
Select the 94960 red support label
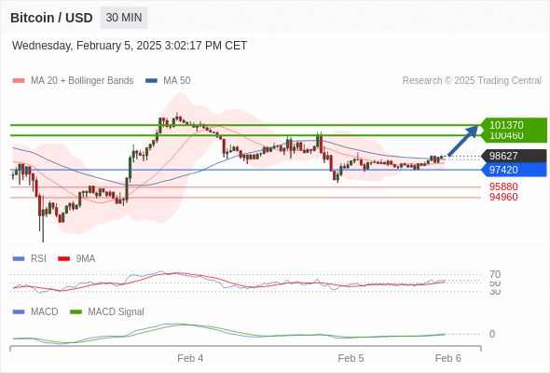tap(503, 197)
